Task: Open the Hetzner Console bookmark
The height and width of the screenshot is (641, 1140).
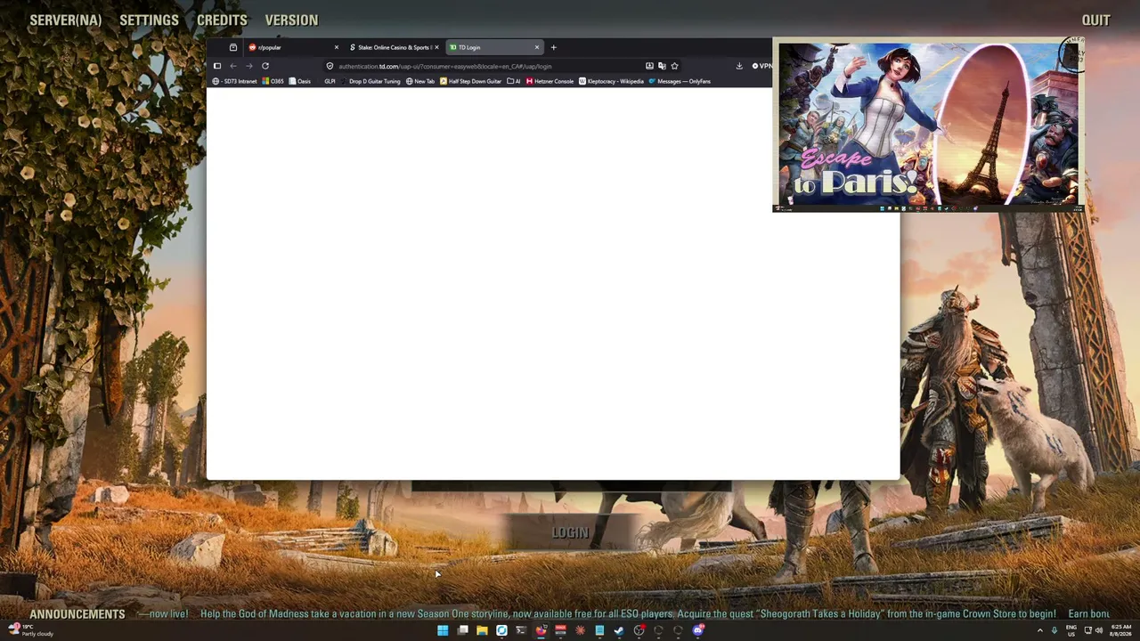Action: [550, 81]
